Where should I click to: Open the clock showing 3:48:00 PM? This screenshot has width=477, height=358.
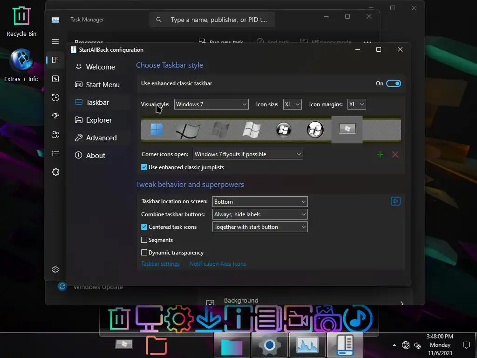tap(440, 345)
